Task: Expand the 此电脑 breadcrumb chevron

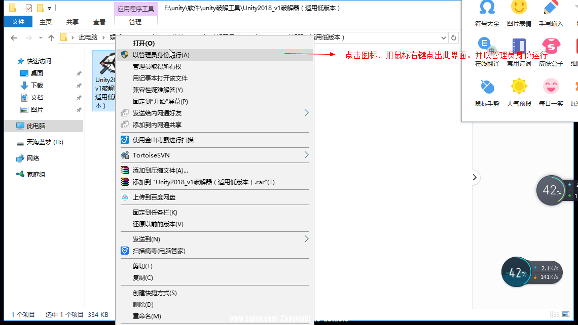Action: pos(103,37)
